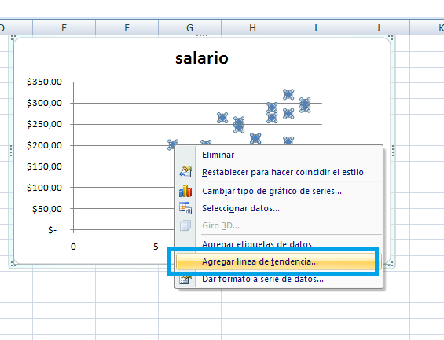Click the chart's top-middle resize handle
This screenshot has height=340, width=444.
[202, 36]
